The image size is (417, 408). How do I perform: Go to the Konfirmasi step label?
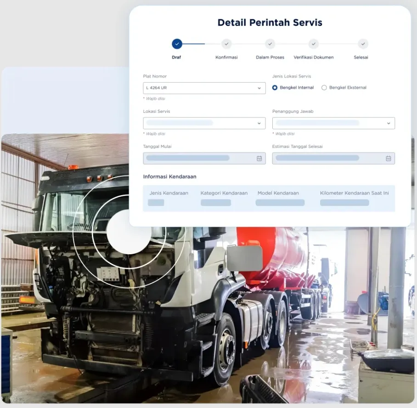pyautogui.click(x=226, y=57)
